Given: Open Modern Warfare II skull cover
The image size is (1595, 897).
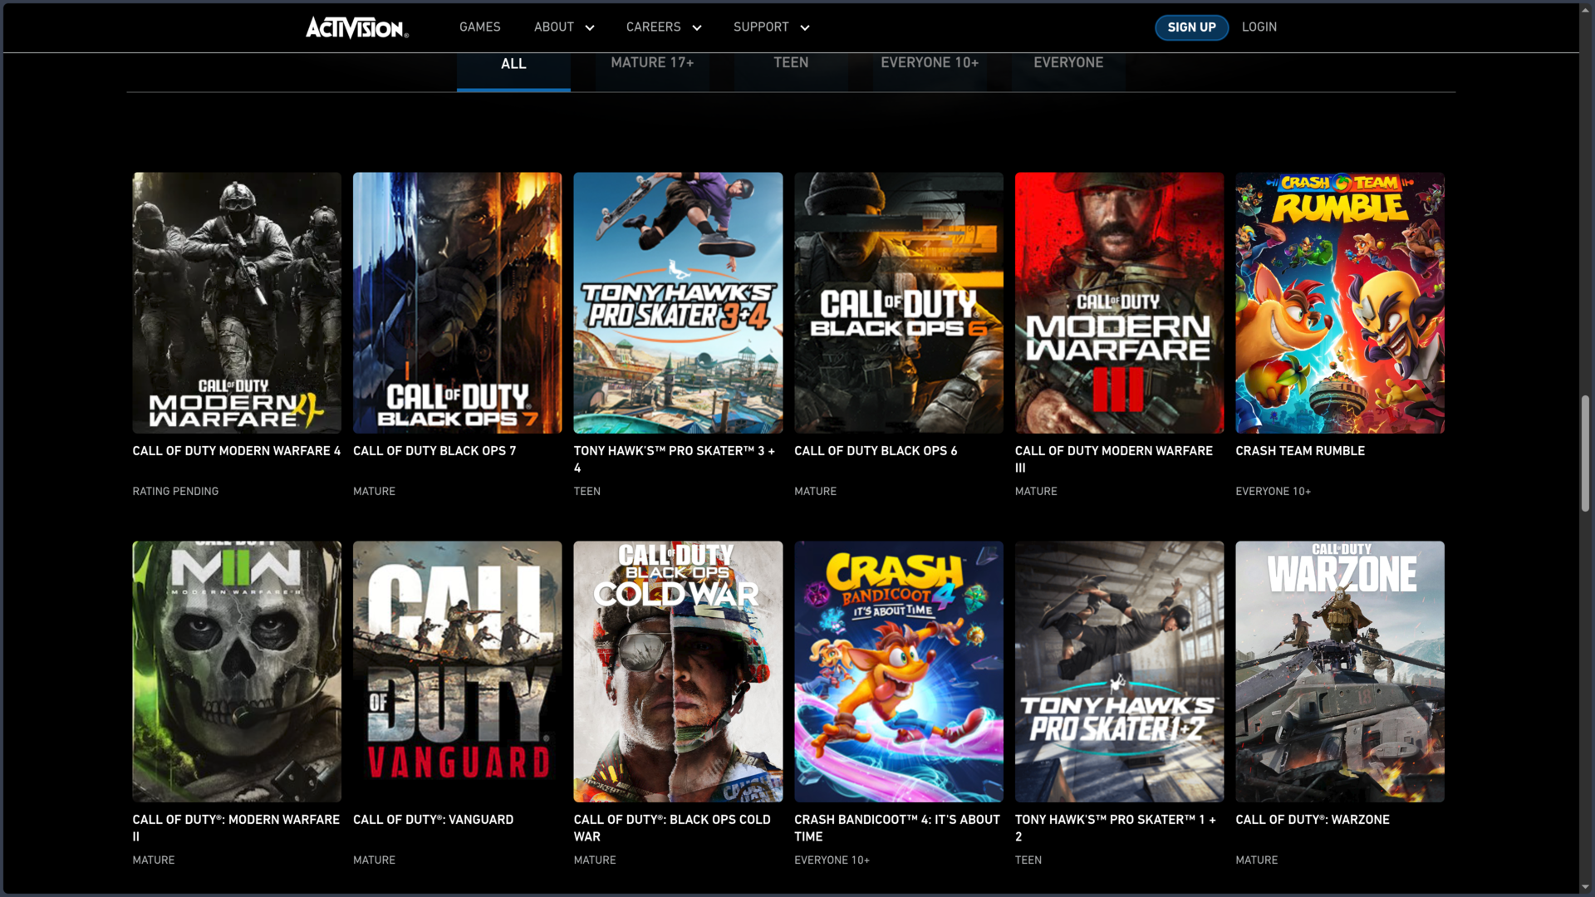Looking at the screenshot, I should [x=237, y=672].
